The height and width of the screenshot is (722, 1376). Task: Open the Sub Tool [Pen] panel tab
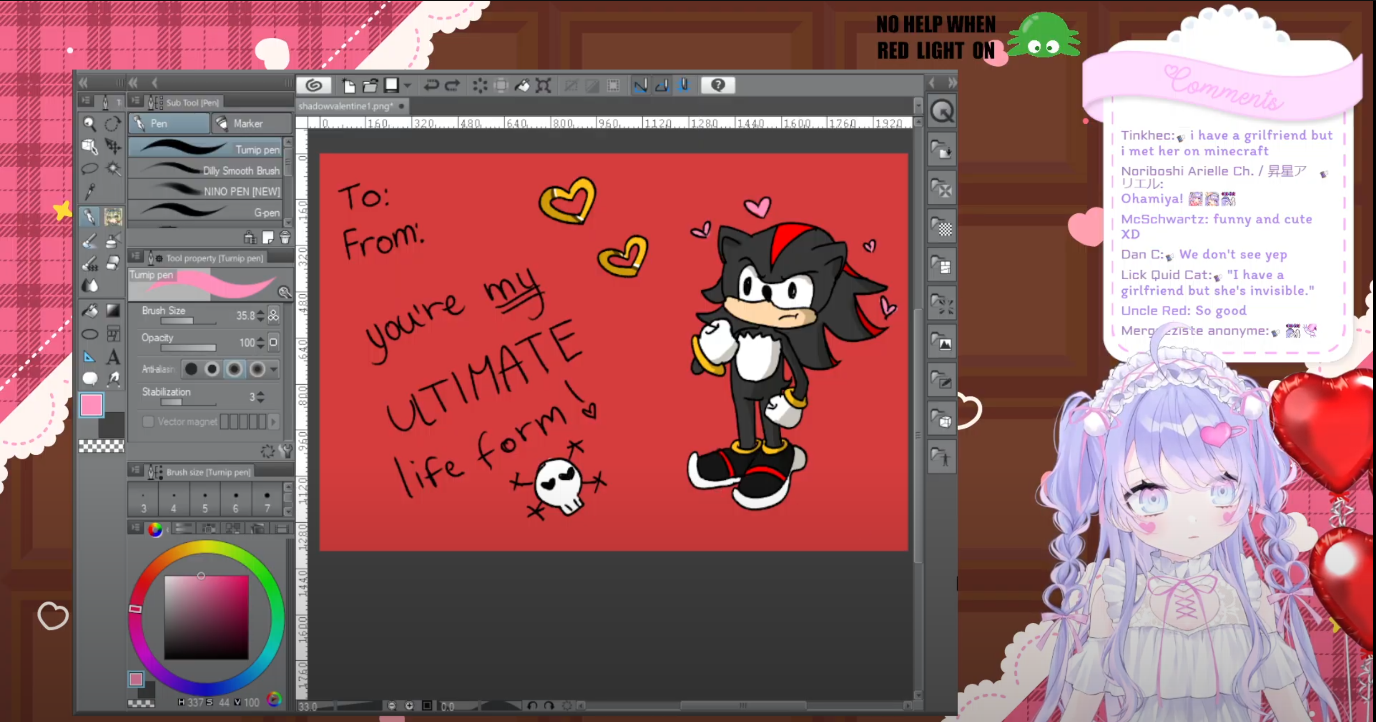[x=184, y=102]
